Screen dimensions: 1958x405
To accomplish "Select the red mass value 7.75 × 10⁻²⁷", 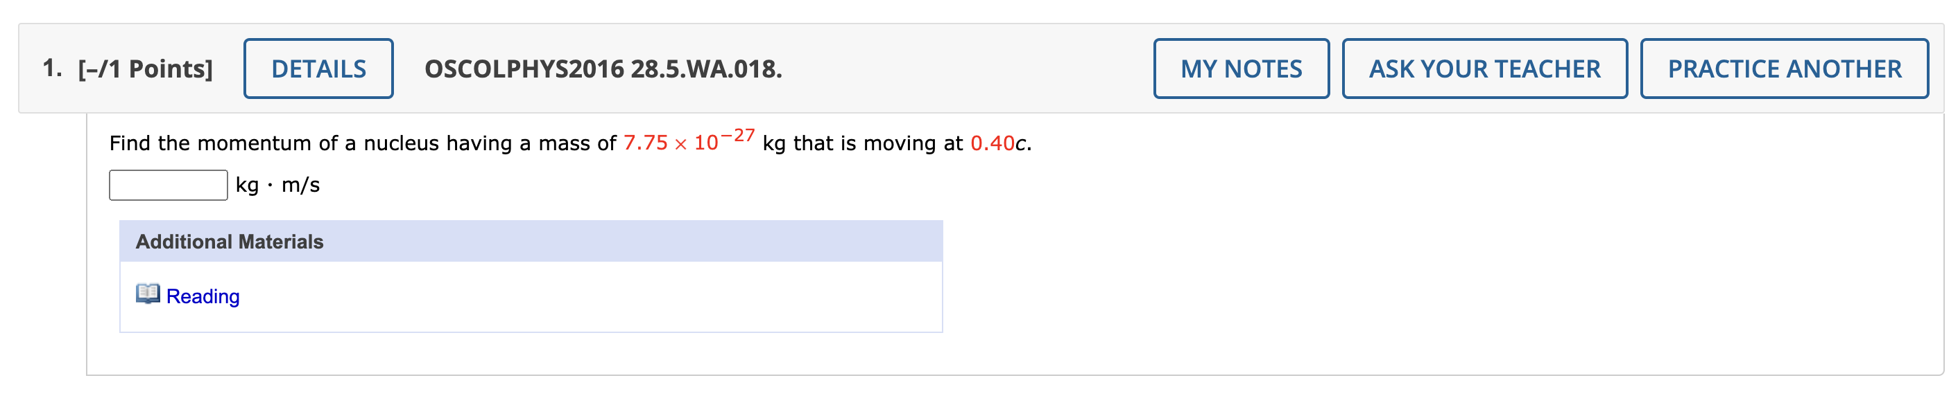I will 688,141.
